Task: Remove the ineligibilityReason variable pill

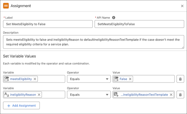Action: [x=39, y=95]
